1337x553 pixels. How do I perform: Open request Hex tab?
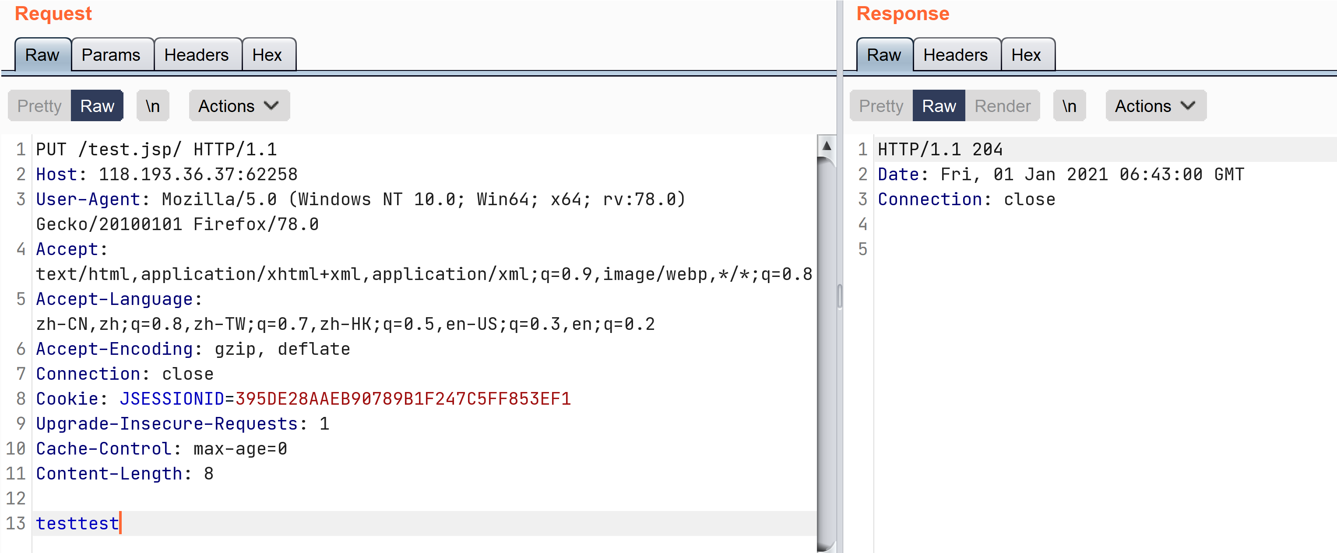click(x=267, y=55)
